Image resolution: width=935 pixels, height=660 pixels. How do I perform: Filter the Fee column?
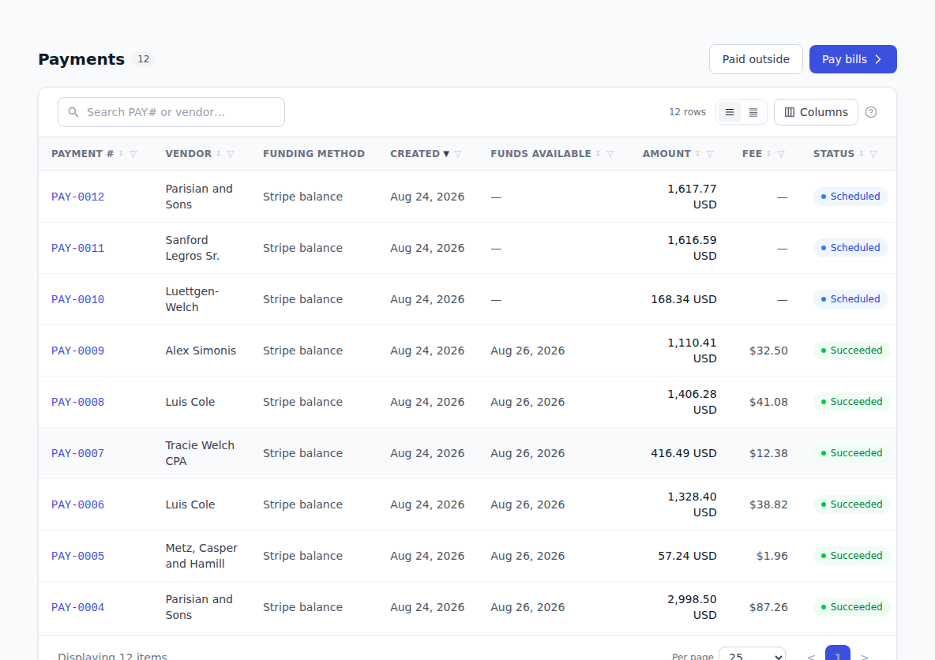[781, 154]
